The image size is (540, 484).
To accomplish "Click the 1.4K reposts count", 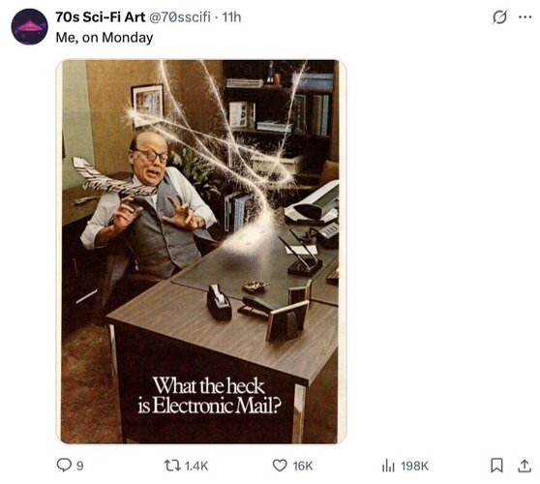I will pyautogui.click(x=196, y=466).
